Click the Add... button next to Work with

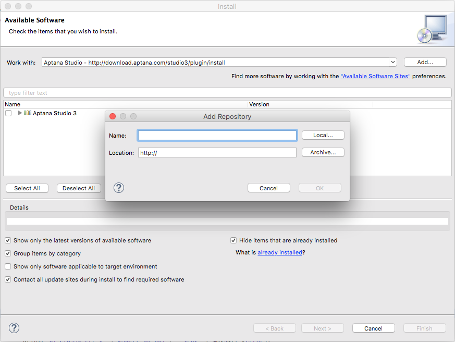(x=425, y=62)
